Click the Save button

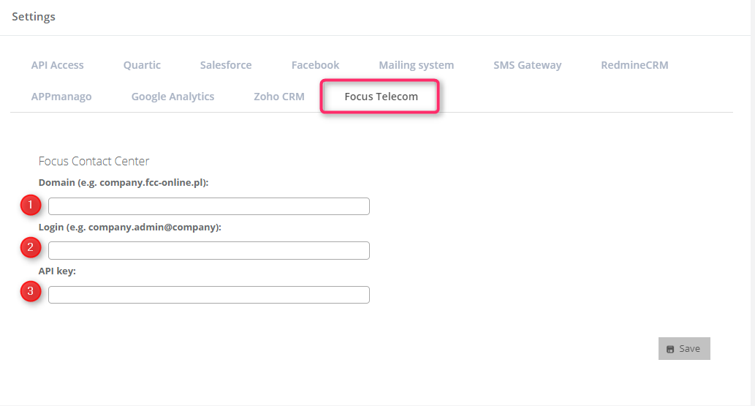point(684,349)
